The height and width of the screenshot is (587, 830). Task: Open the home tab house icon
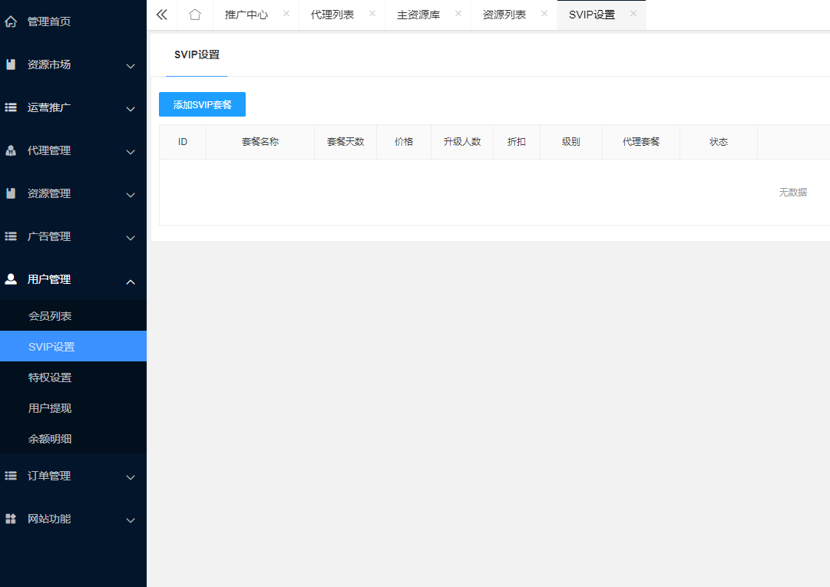pos(195,15)
